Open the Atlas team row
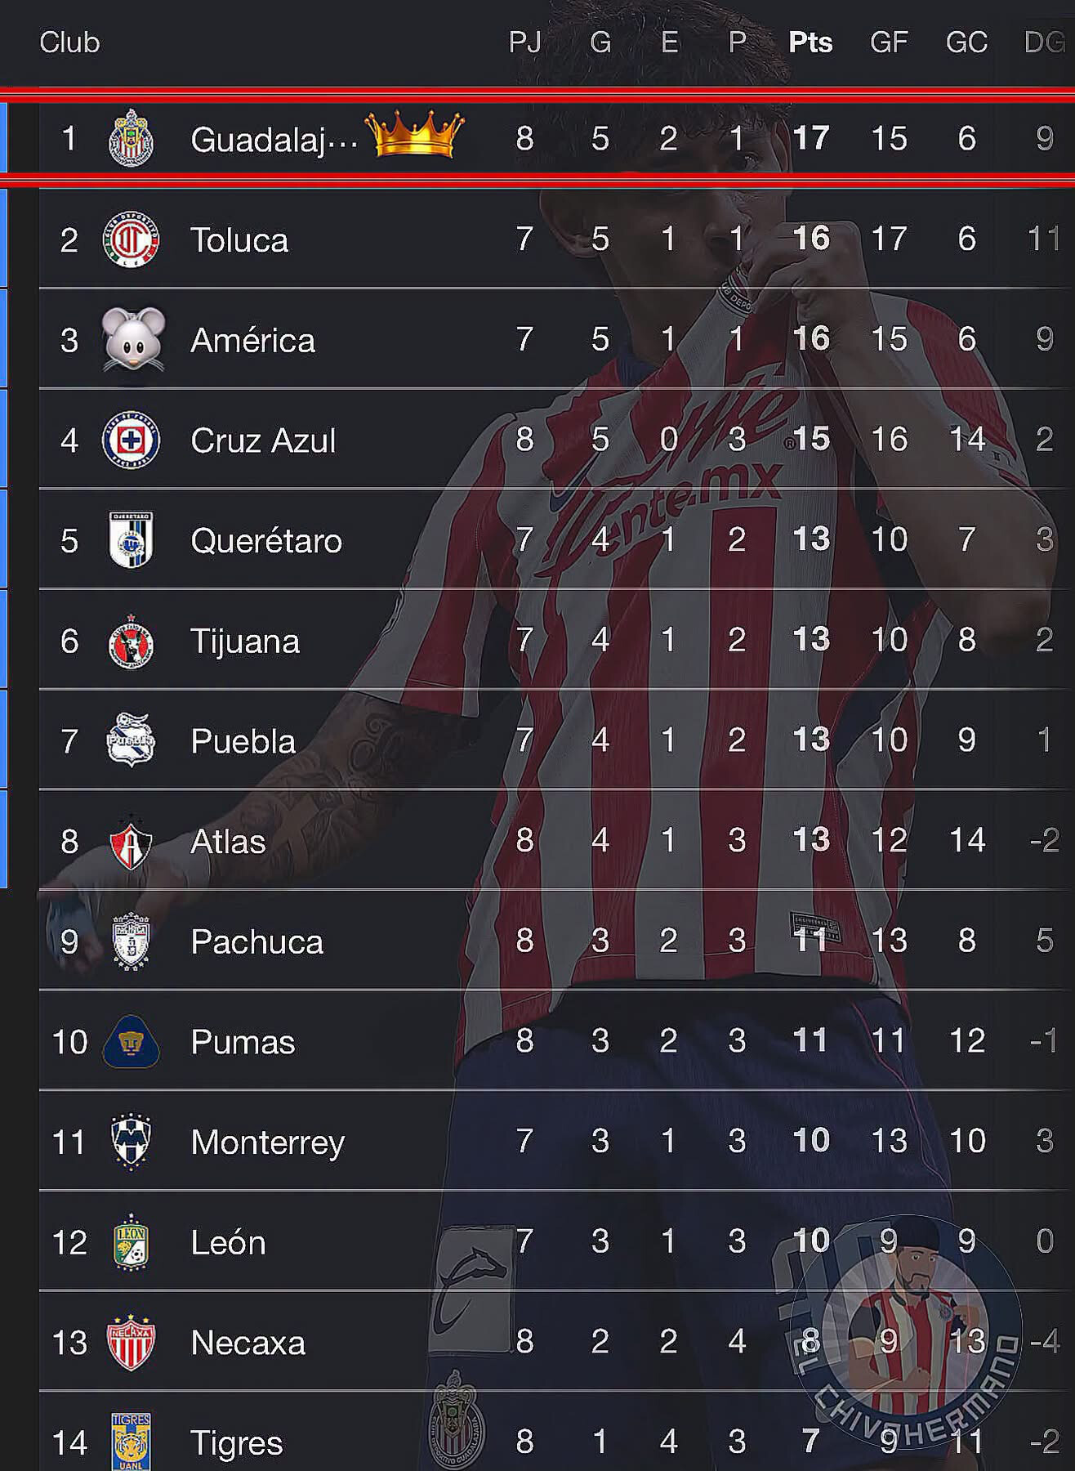 click(x=556, y=840)
